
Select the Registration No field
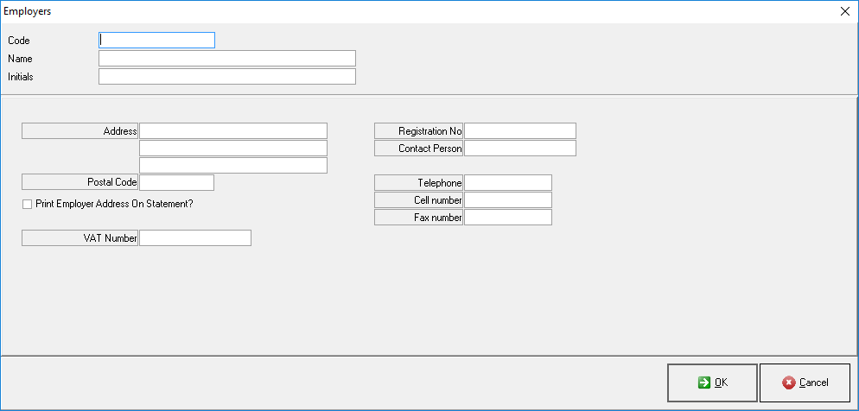(x=520, y=130)
